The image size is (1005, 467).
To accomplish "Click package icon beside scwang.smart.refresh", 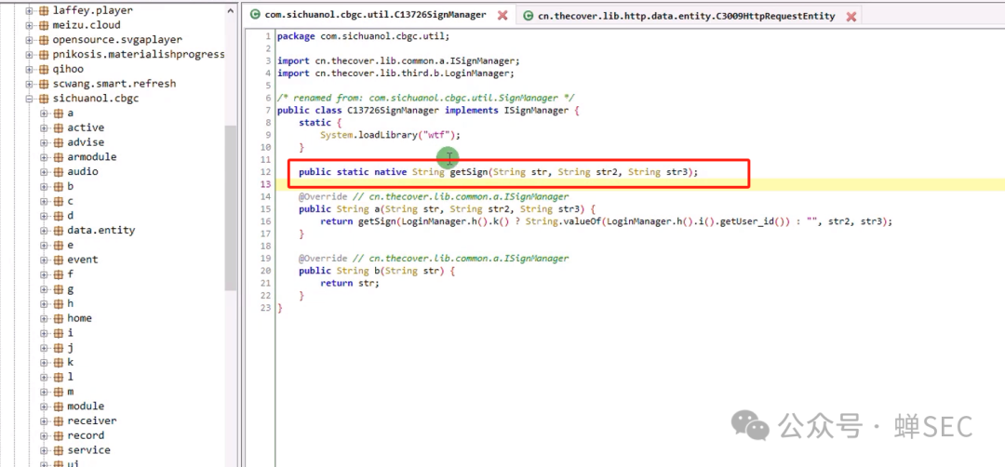I will [44, 84].
